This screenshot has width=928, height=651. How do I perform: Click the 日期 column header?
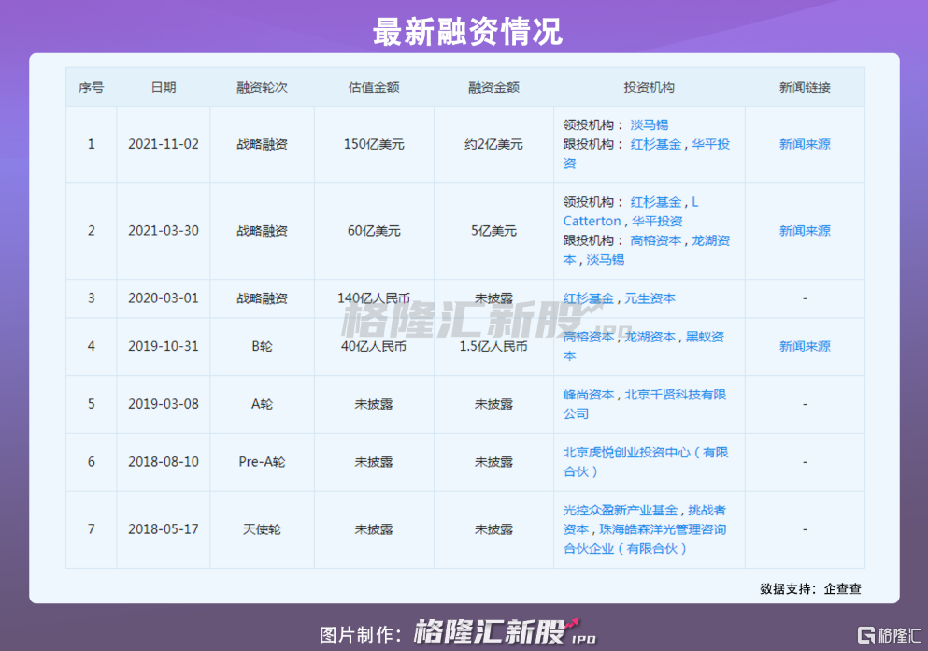(163, 87)
